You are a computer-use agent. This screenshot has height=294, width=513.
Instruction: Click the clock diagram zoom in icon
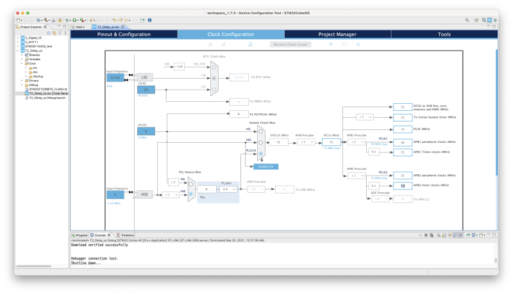(331, 44)
